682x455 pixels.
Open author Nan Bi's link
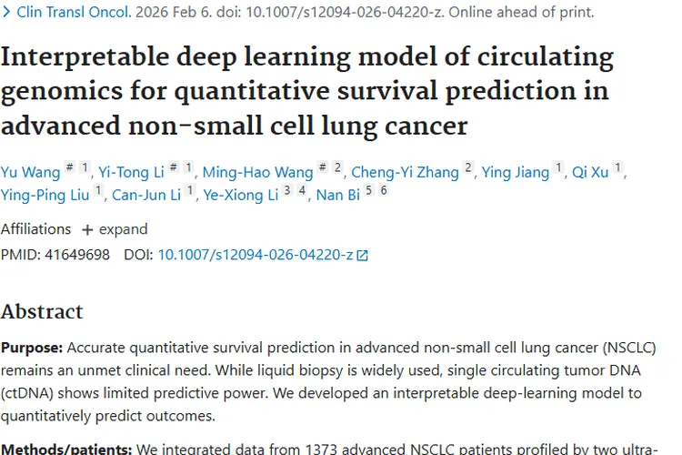pos(338,195)
